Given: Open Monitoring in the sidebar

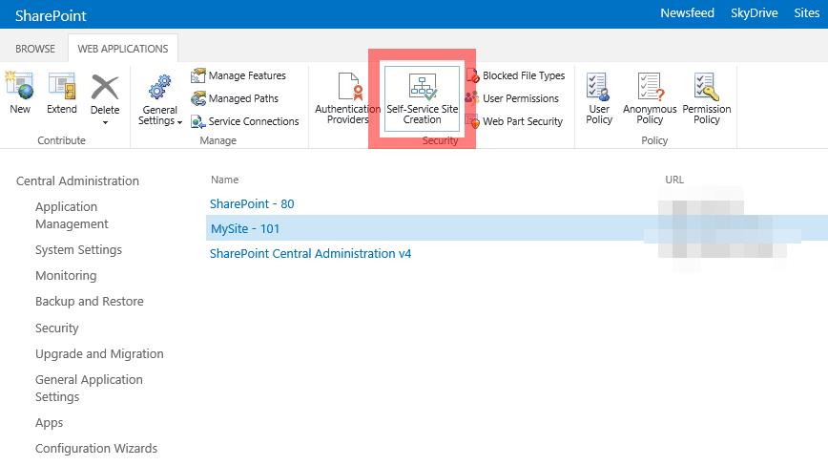Looking at the screenshot, I should pyautogui.click(x=66, y=275).
